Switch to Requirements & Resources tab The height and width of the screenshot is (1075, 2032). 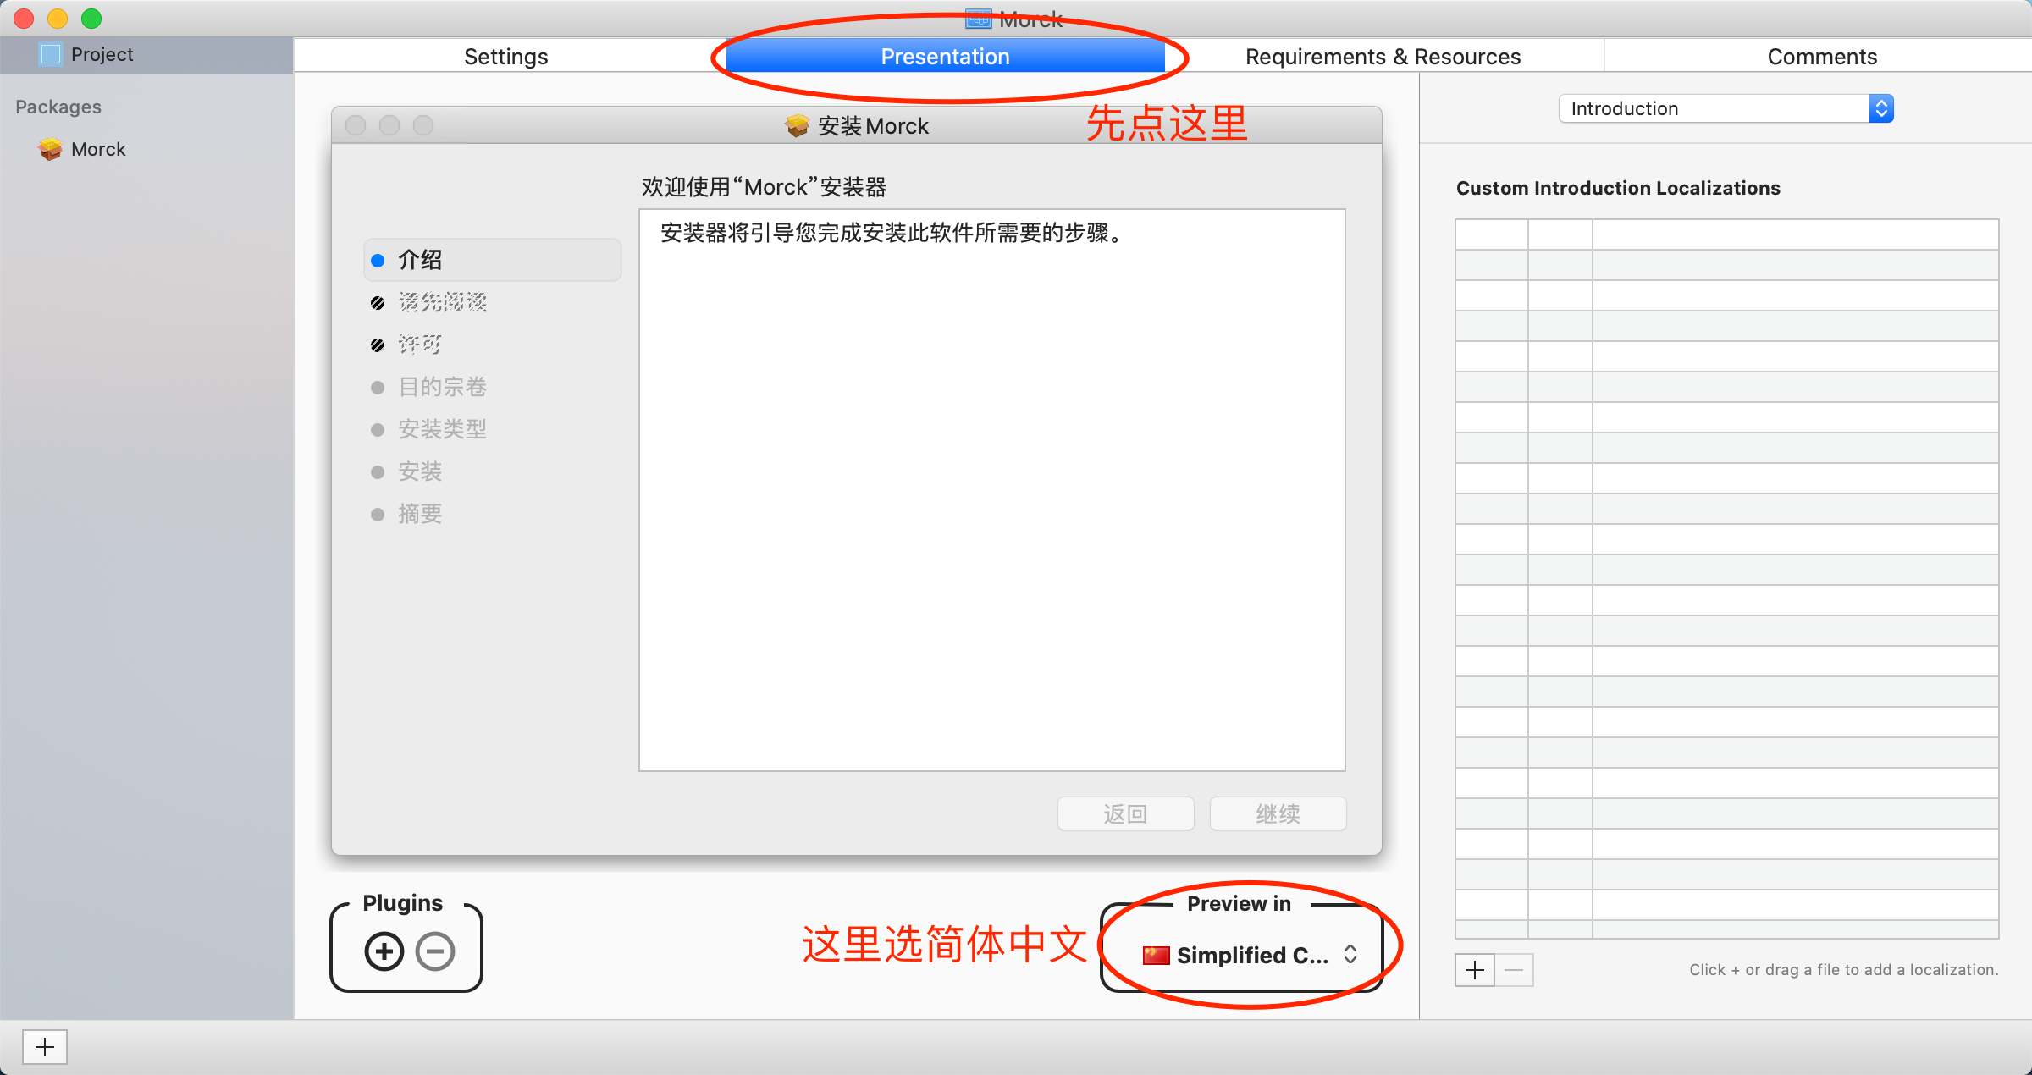point(1383,57)
